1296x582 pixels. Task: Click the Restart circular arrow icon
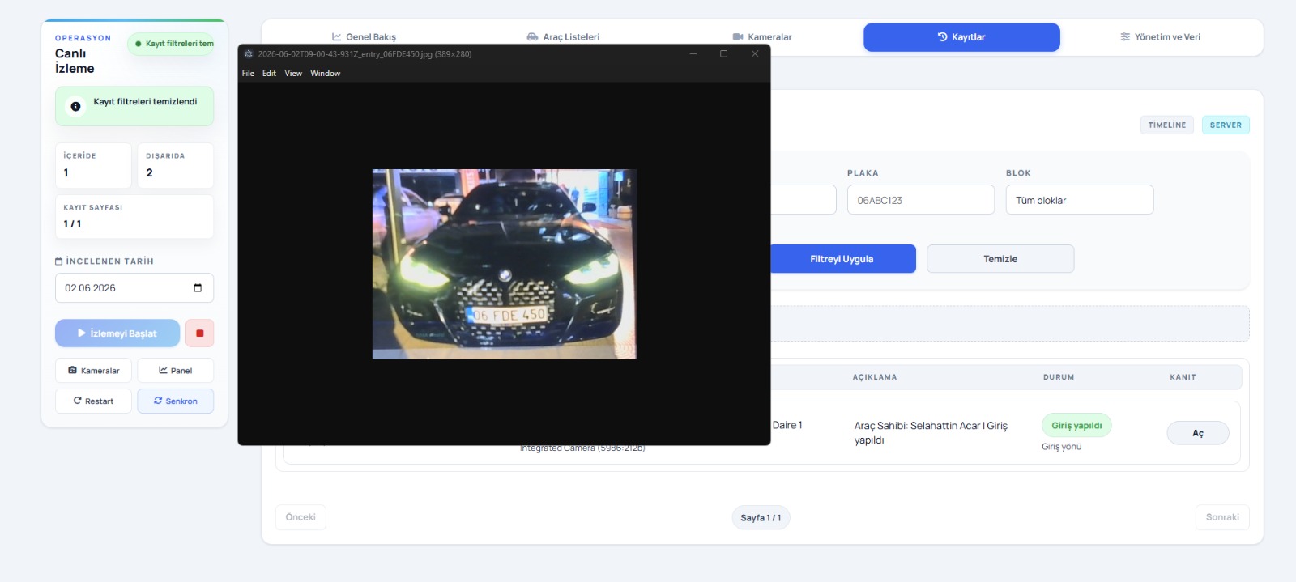click(78, 401)
